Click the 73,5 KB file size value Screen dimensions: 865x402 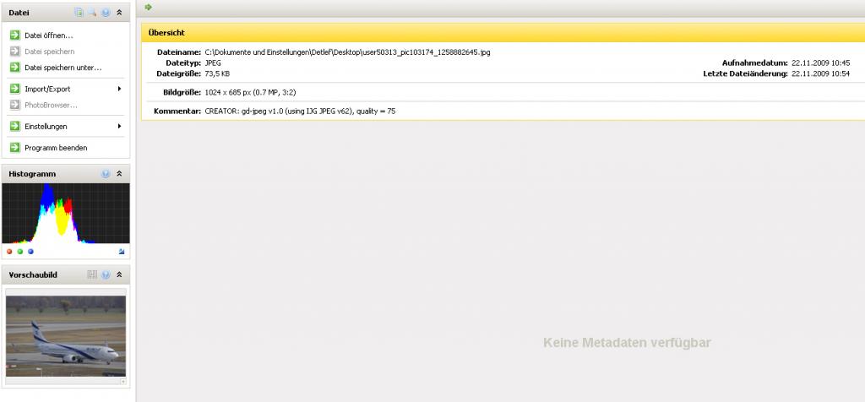(217, 73)
